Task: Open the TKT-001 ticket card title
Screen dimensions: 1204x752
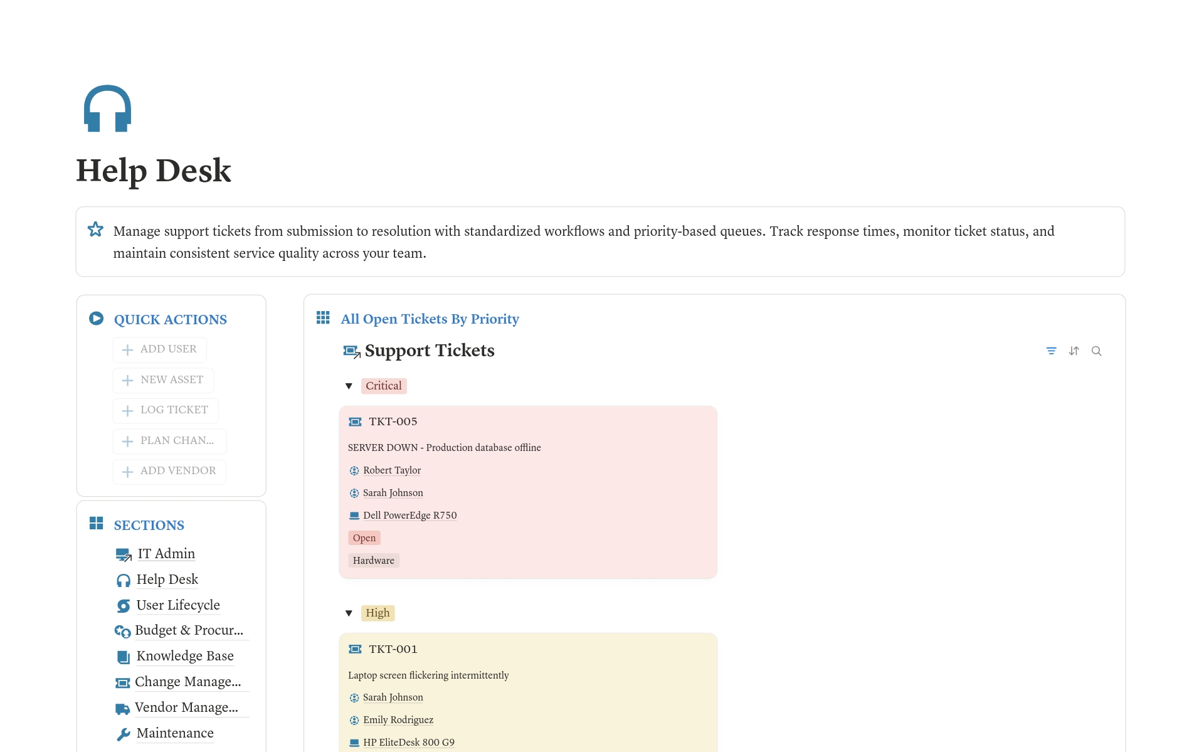Action: click(x=393, y=649)
